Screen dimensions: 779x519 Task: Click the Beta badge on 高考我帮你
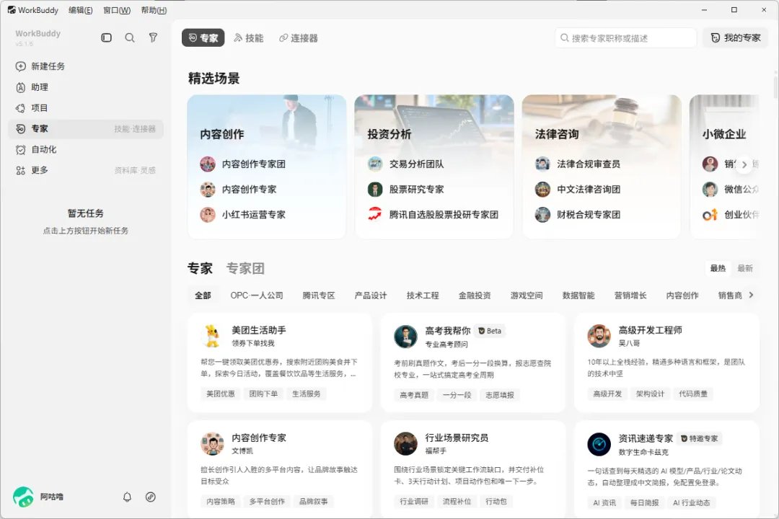pyautogui.click(x=490, y=331)
